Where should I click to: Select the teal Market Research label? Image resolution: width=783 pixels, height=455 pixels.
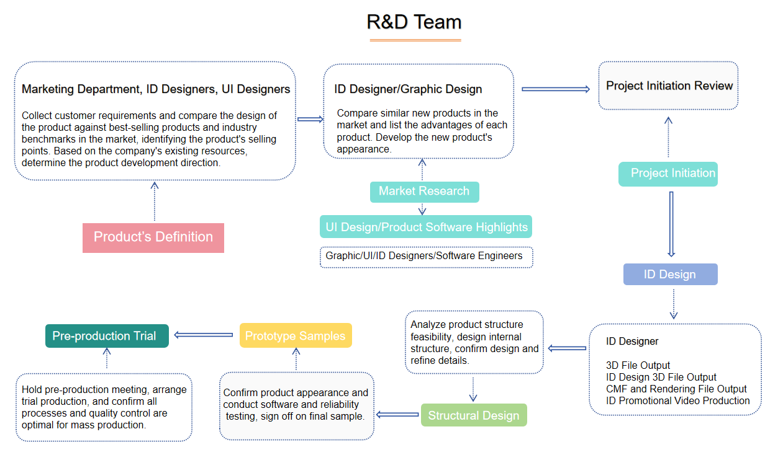[424, 192]
